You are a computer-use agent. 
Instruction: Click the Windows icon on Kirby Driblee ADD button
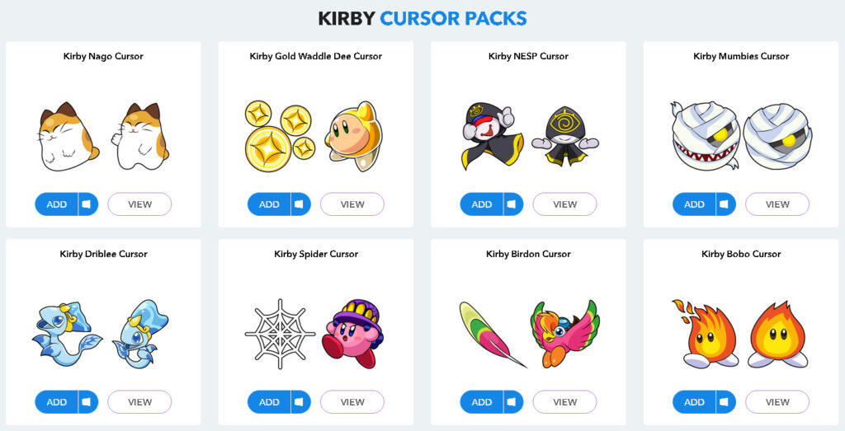pos(86,402)
